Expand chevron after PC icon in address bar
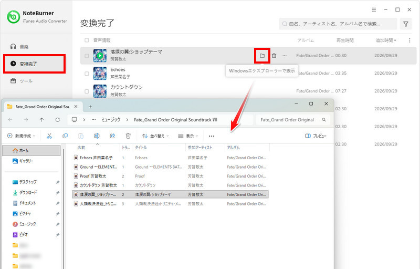420x269 pixels. click(84, 119)
